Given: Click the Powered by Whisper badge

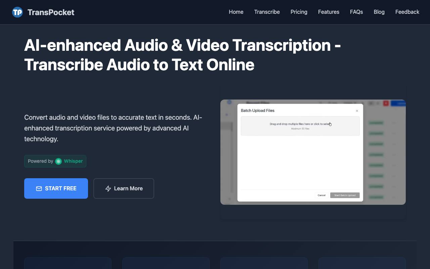Looking at the screenshot, I should coord(55,161).
